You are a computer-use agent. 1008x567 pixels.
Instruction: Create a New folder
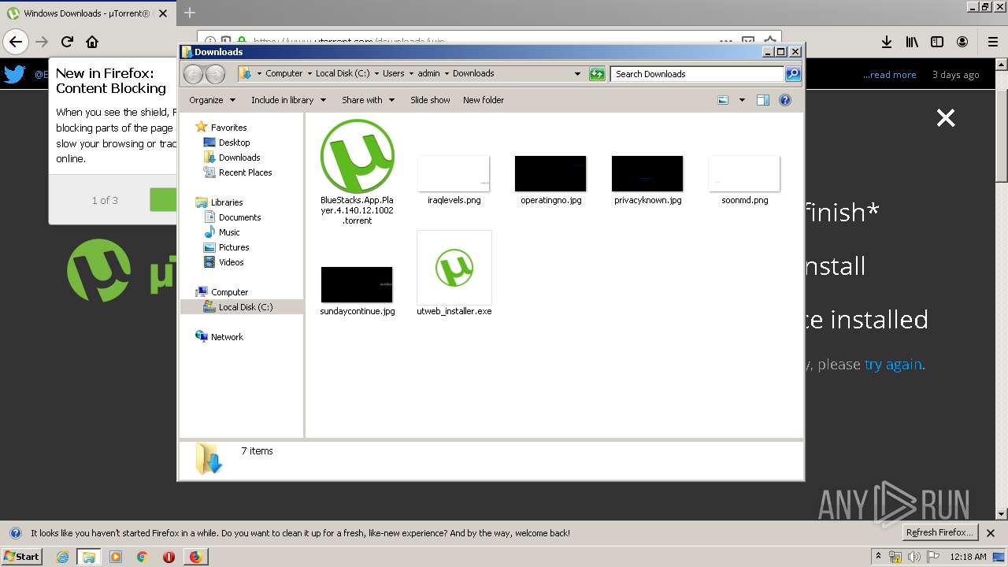coord(484,100)
